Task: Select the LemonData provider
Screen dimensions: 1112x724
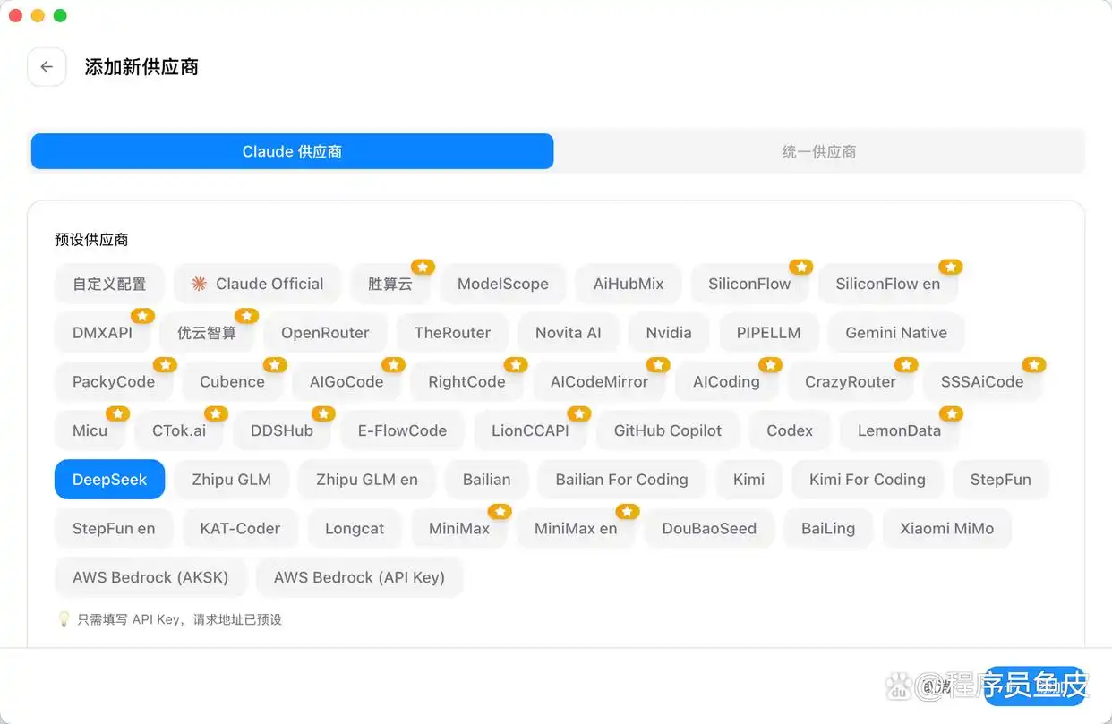Action: pyautogui.click(x=899, y=430)
